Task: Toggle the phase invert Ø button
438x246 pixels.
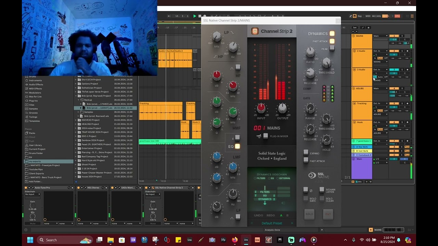Action: [306, 190]
